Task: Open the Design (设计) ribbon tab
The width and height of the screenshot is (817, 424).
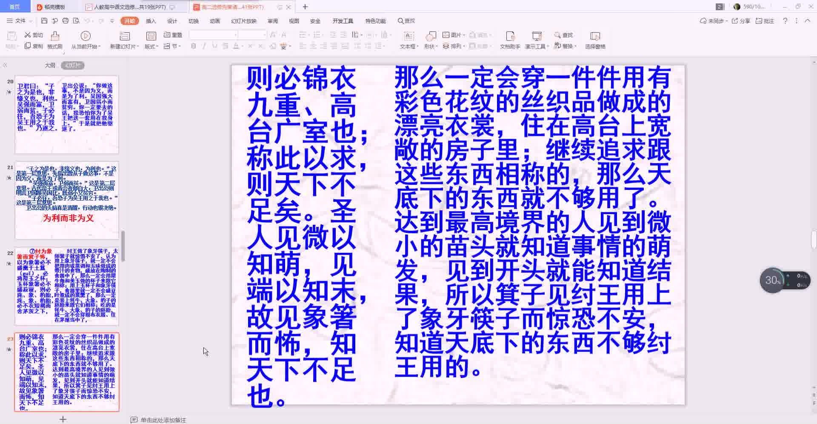Action: [172, 21]
